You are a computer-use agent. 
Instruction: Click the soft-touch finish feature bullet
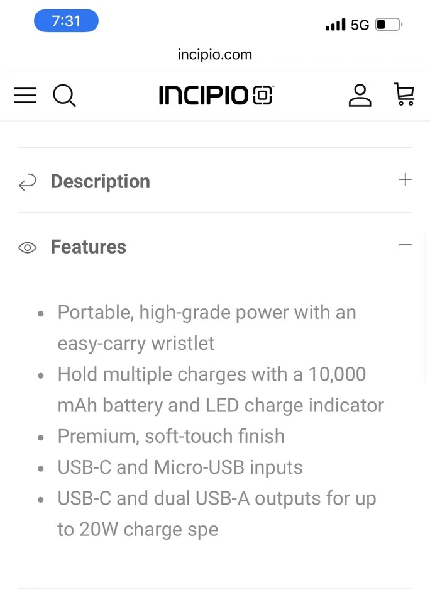170,436
